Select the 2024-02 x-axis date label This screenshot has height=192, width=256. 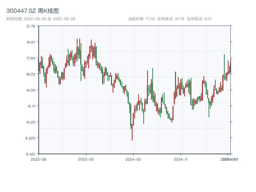point(133,159)
